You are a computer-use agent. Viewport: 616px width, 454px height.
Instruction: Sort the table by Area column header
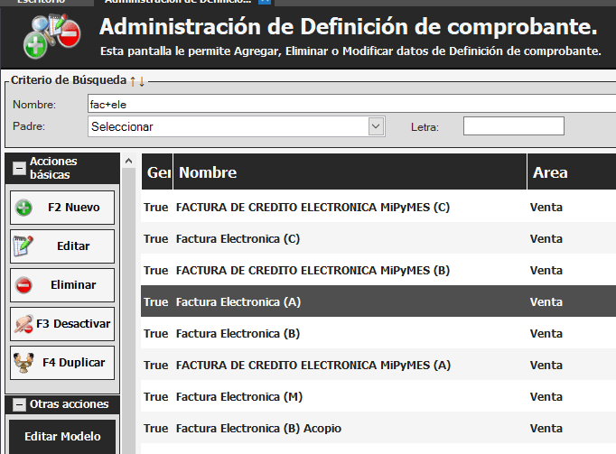coord(550,172)
